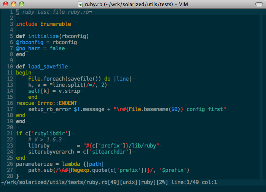Click the '@rbconfig' instance variable

point(30,42)
